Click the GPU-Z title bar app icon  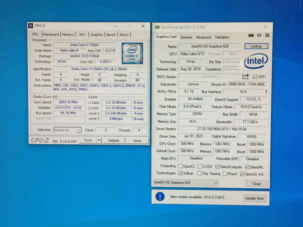pyautogui.click(x=157, y=27)
